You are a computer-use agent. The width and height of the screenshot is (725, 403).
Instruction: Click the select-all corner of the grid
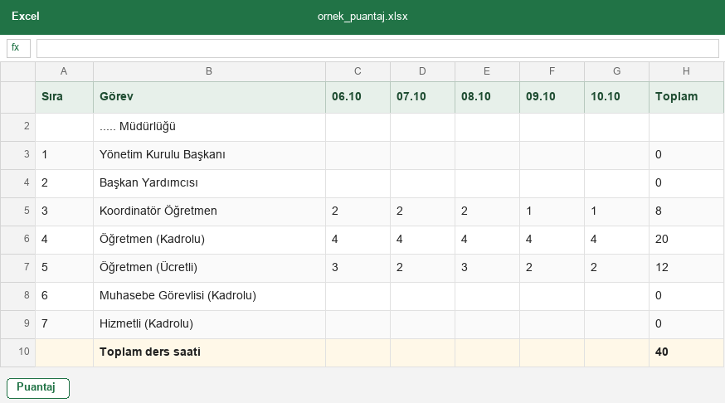click(x=18, y=71)
